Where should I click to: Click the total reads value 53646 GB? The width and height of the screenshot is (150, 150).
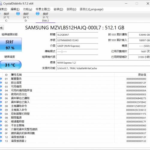coord(139,35)
